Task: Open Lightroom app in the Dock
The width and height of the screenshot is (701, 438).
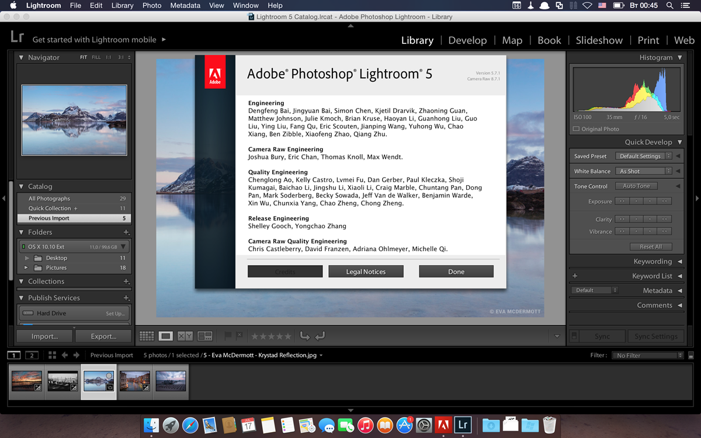Action: click(463, 425)
